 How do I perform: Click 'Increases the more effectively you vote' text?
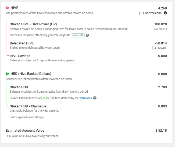40,35
